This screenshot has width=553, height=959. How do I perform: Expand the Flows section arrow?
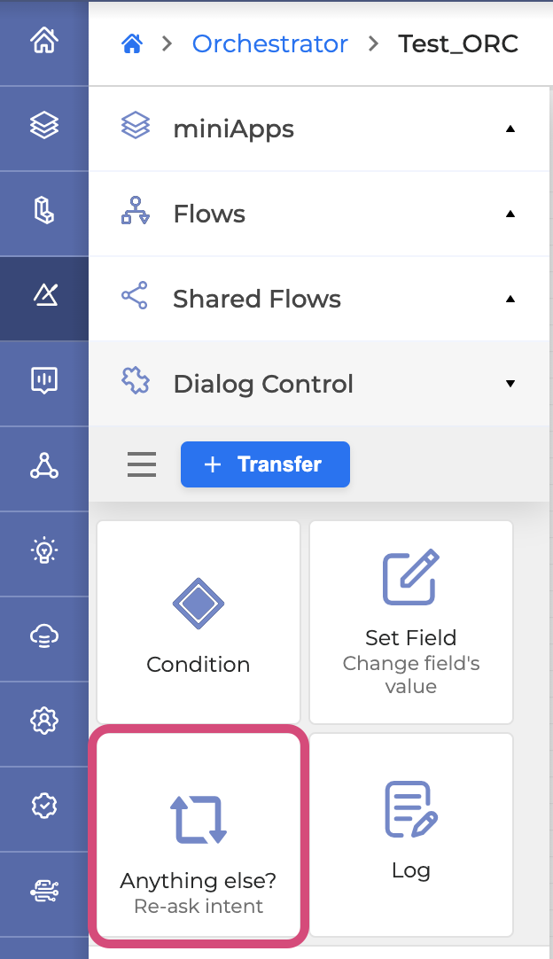510,214
